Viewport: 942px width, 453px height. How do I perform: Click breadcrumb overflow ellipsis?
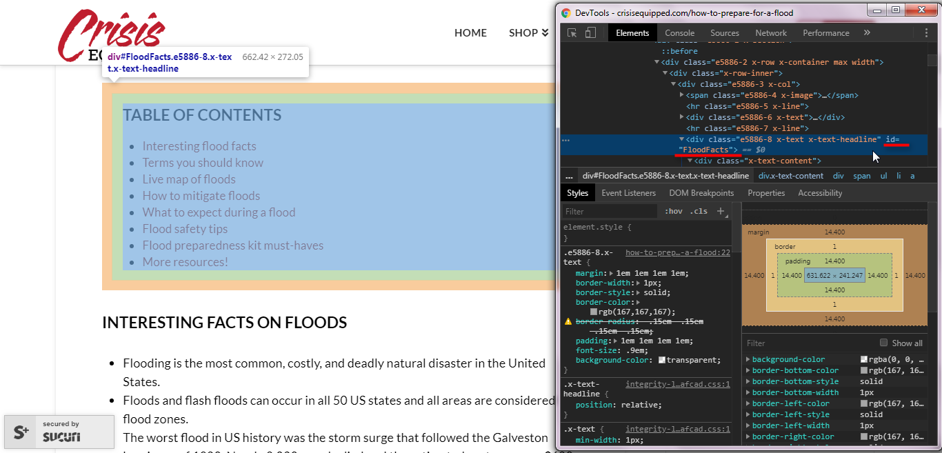569,176
